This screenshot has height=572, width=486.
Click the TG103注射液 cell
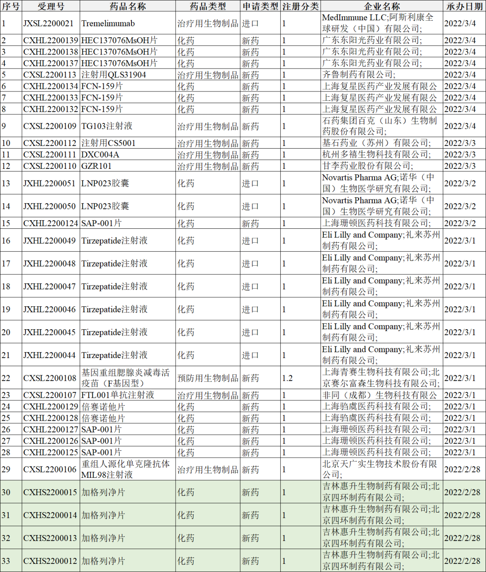(x=128, y=126)
